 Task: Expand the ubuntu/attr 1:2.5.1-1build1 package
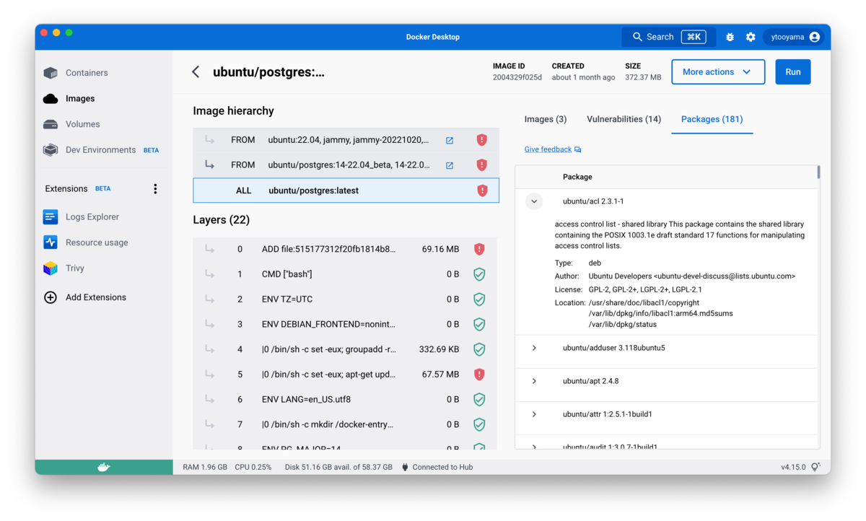[x=534, y=414]
